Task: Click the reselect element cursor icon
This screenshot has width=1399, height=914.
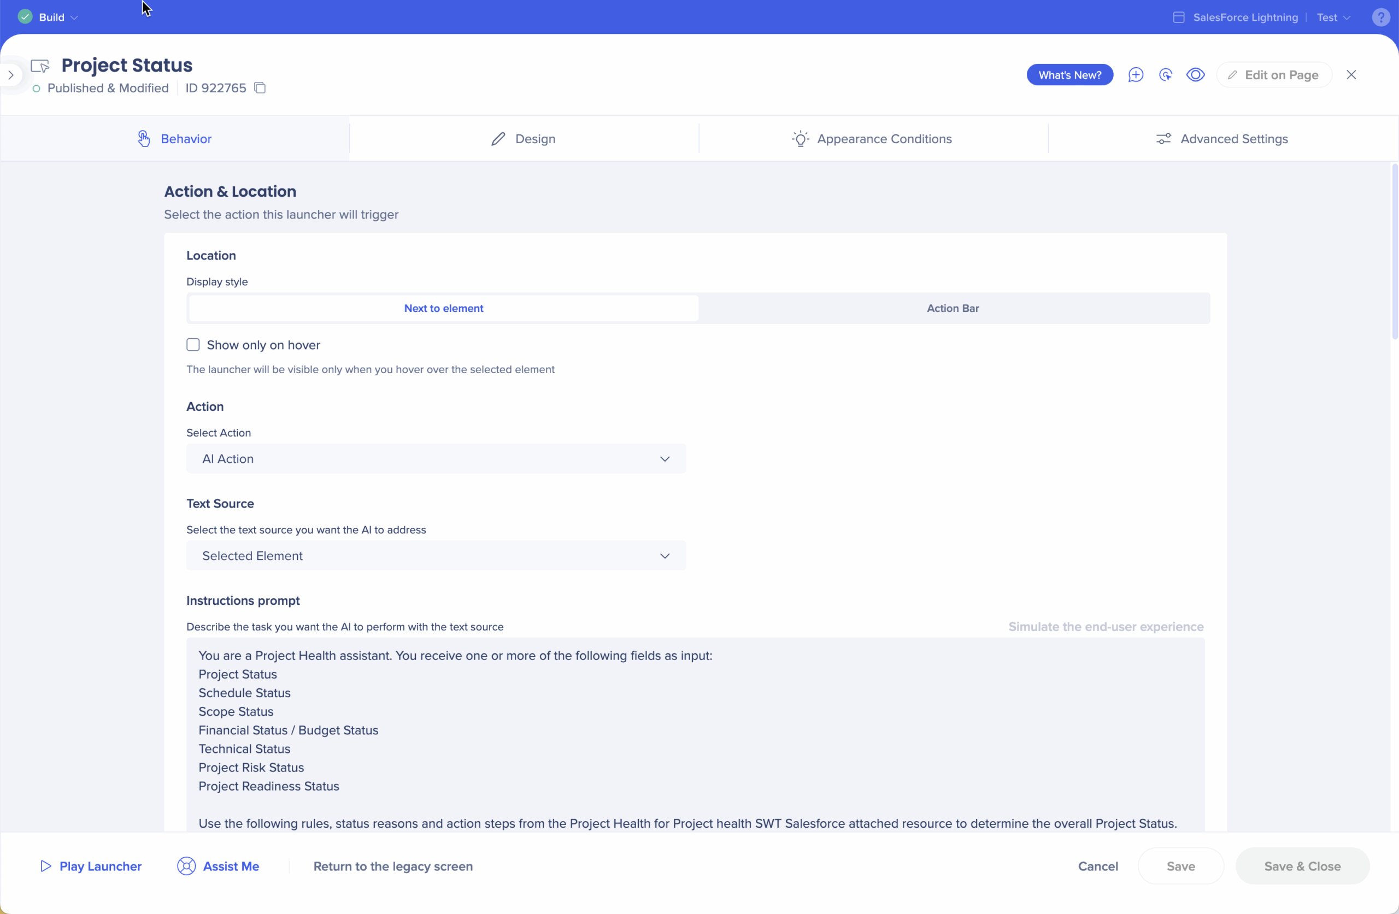Action: [x=1165, y=75]
